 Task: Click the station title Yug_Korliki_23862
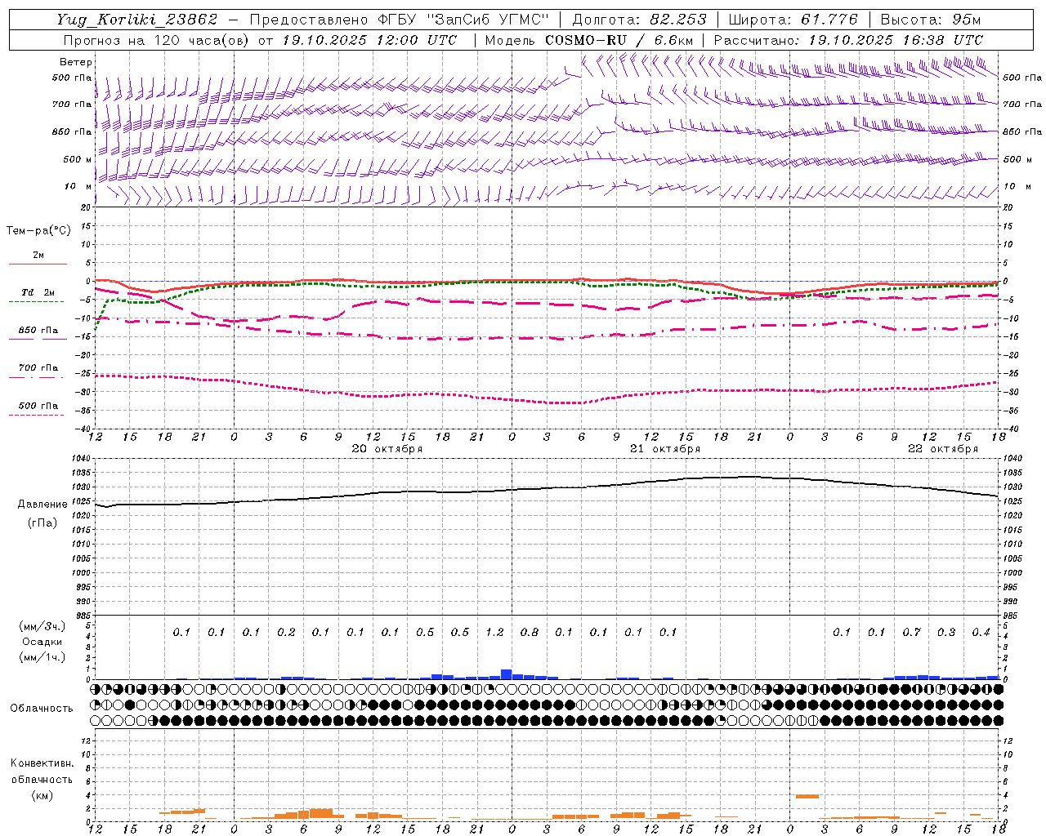[x=137, y=20]
